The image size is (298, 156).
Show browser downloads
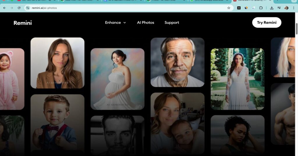(x=272, y=8)
